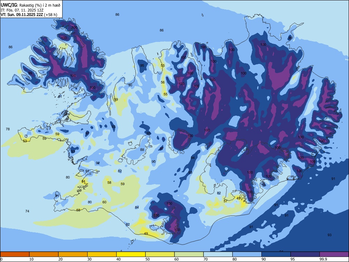Click the 0–10 dark orange legend swatch
This screenshot has height=262, width=349.
pyautogui.click(x=15, y=254)
